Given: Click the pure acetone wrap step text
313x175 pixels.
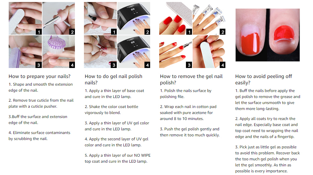Looking at the screenshot, I should pyautogui.click(x=188, y=113).
